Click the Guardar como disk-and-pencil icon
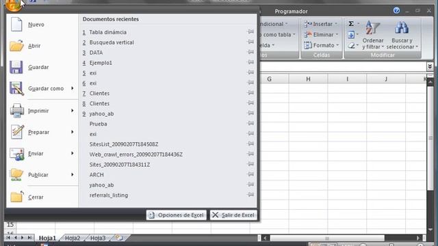 pos(16,88)
